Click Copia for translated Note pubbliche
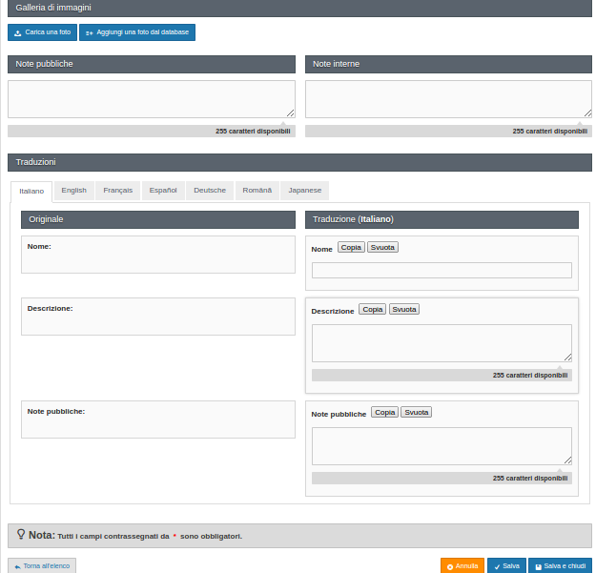 click(384, 413)
